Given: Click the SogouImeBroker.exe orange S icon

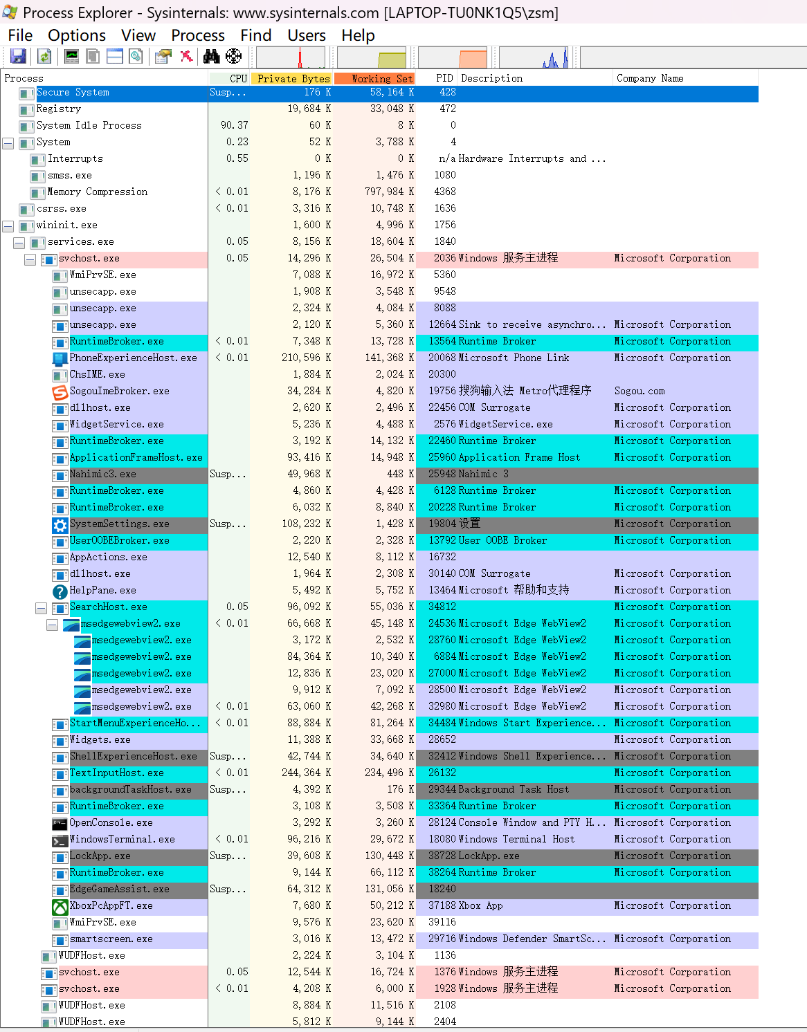Looking at the screenshot, I should tap(60, 391).
